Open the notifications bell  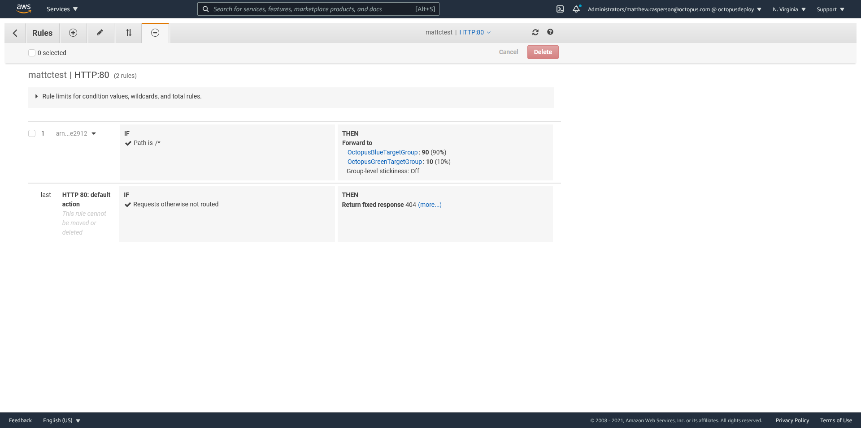click(576, 9)
